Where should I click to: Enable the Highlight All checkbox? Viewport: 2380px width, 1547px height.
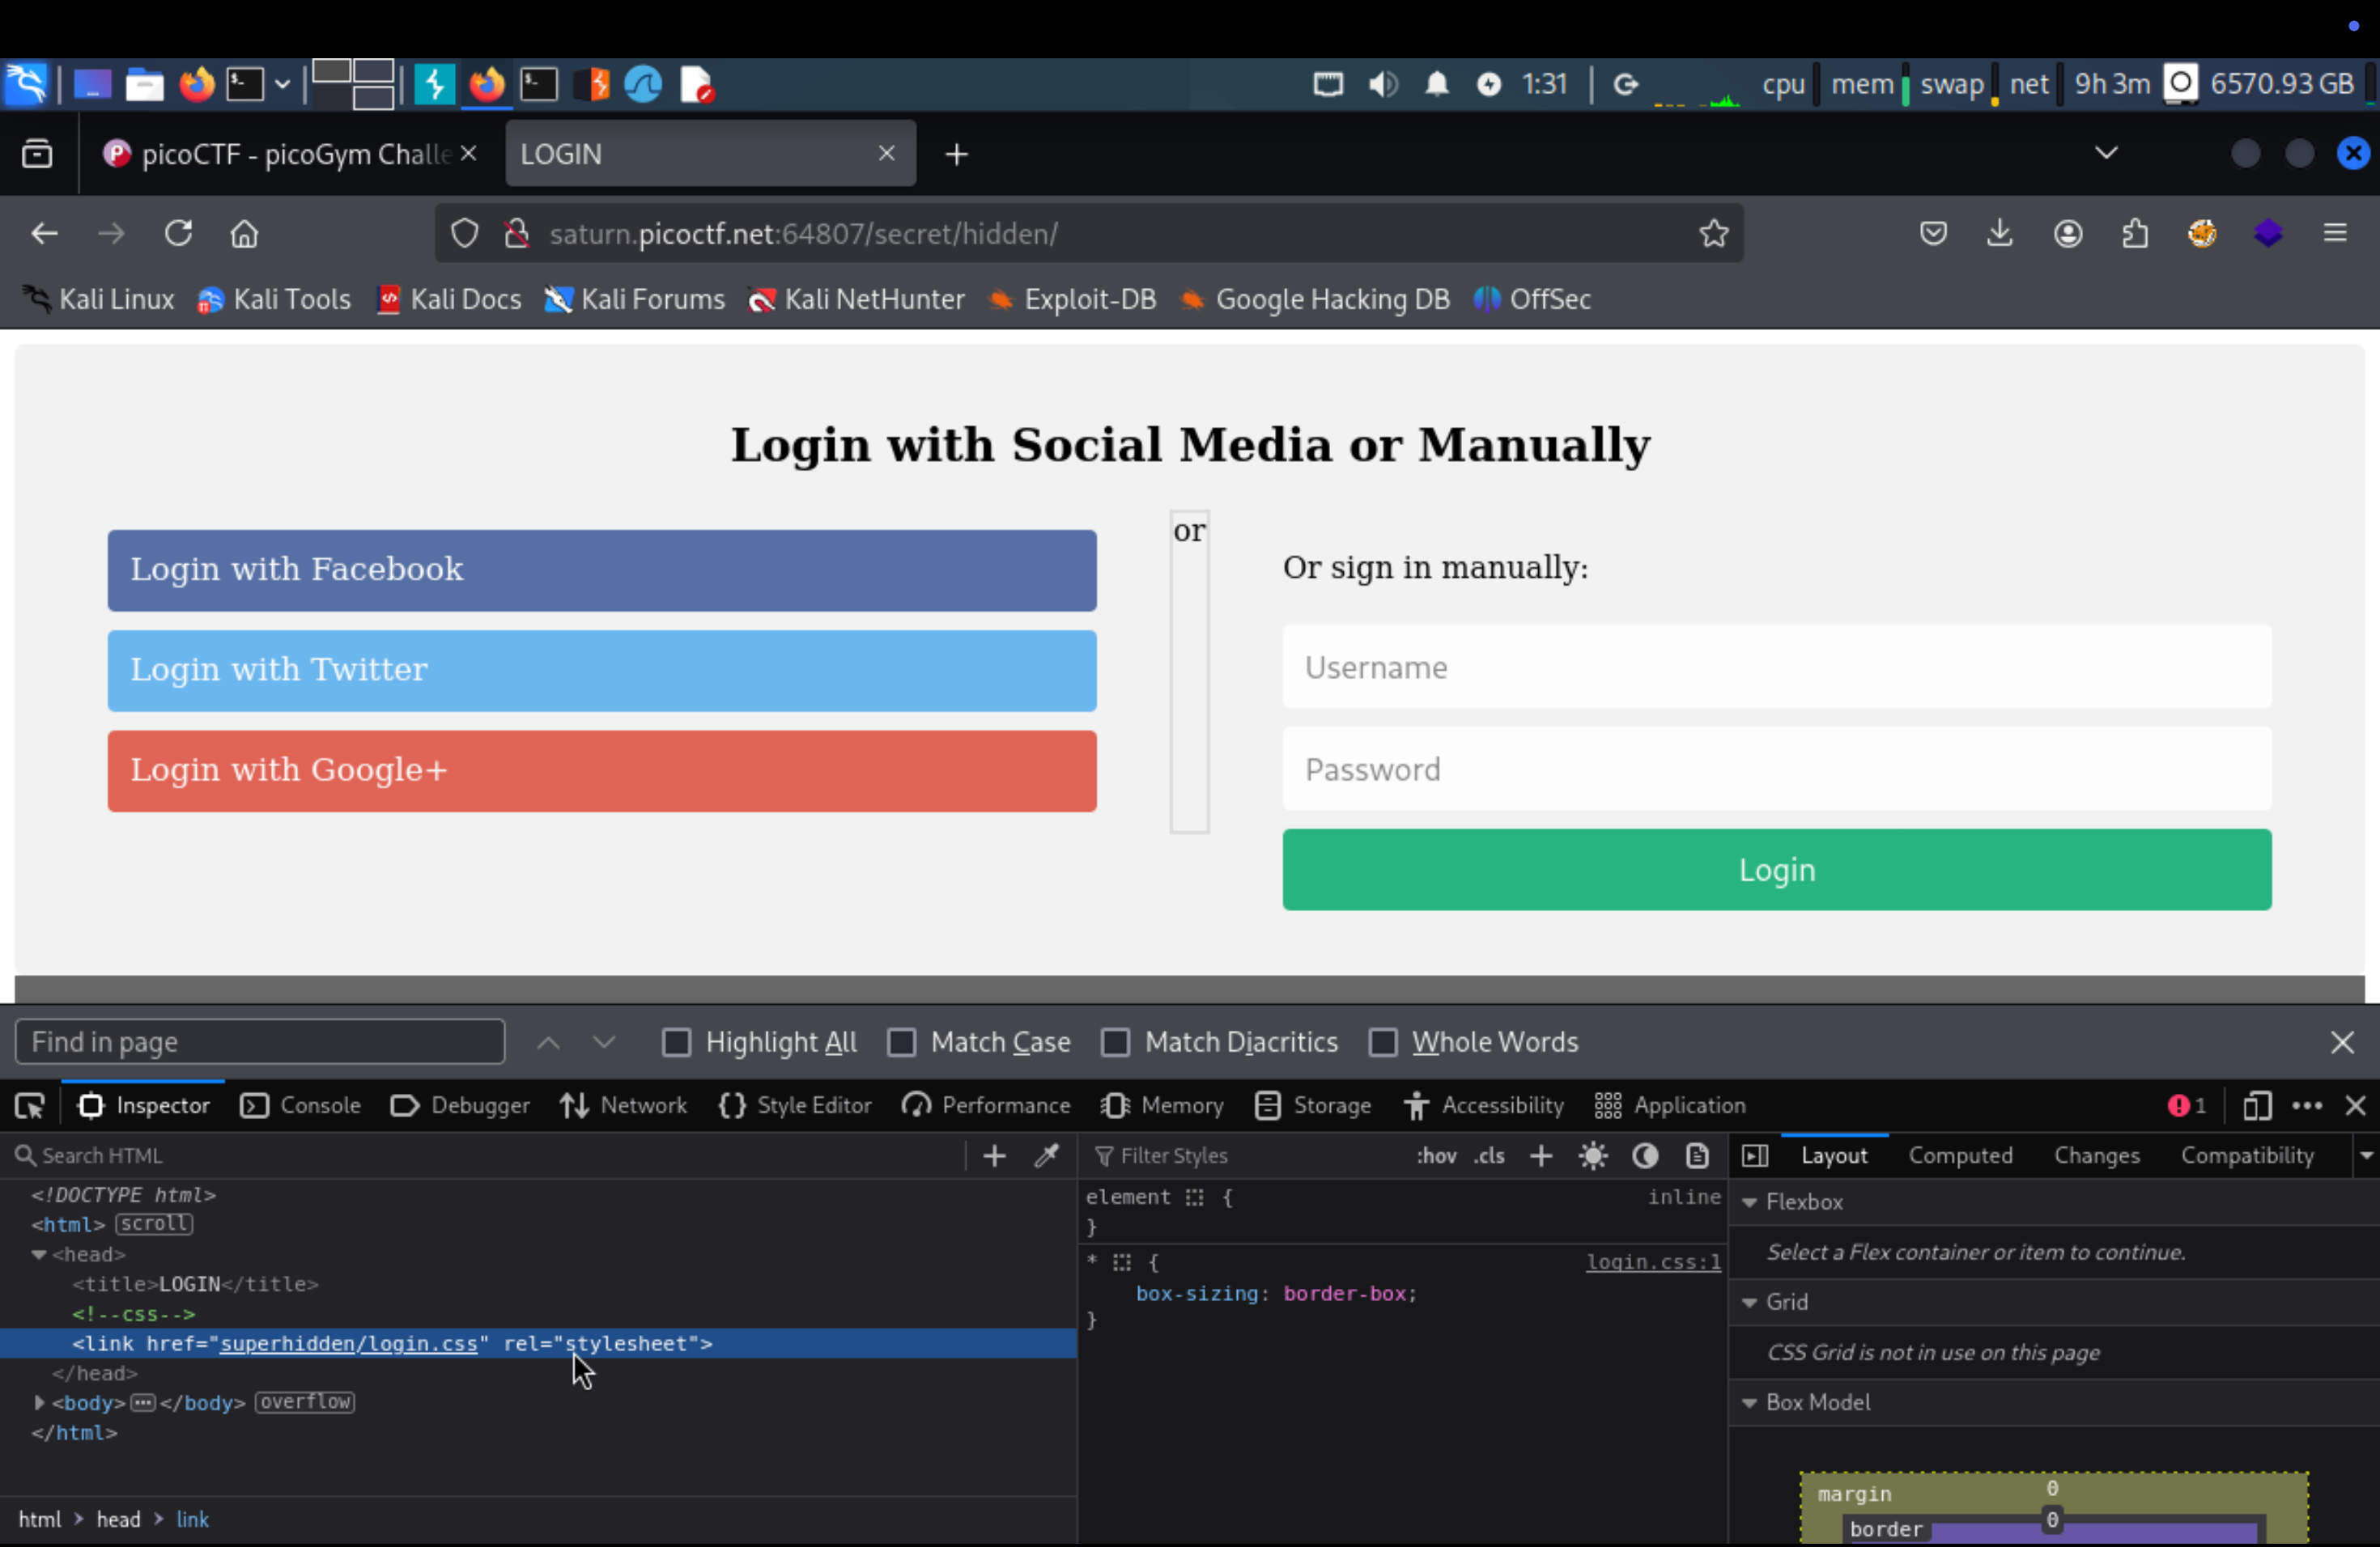click(676, 1042)
